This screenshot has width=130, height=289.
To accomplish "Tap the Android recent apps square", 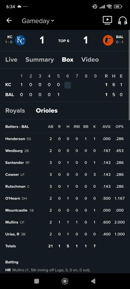I will [x=37, y=281].
